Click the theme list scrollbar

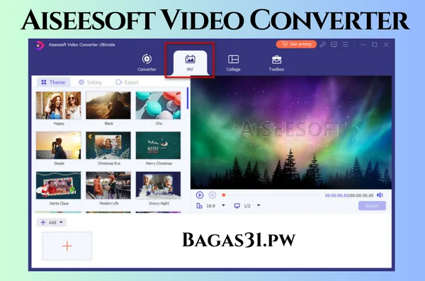[x=188, y=98]
